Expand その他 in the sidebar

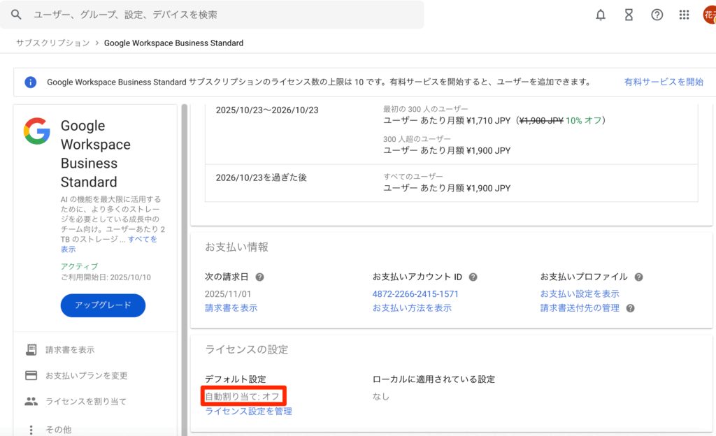(58, 429)
